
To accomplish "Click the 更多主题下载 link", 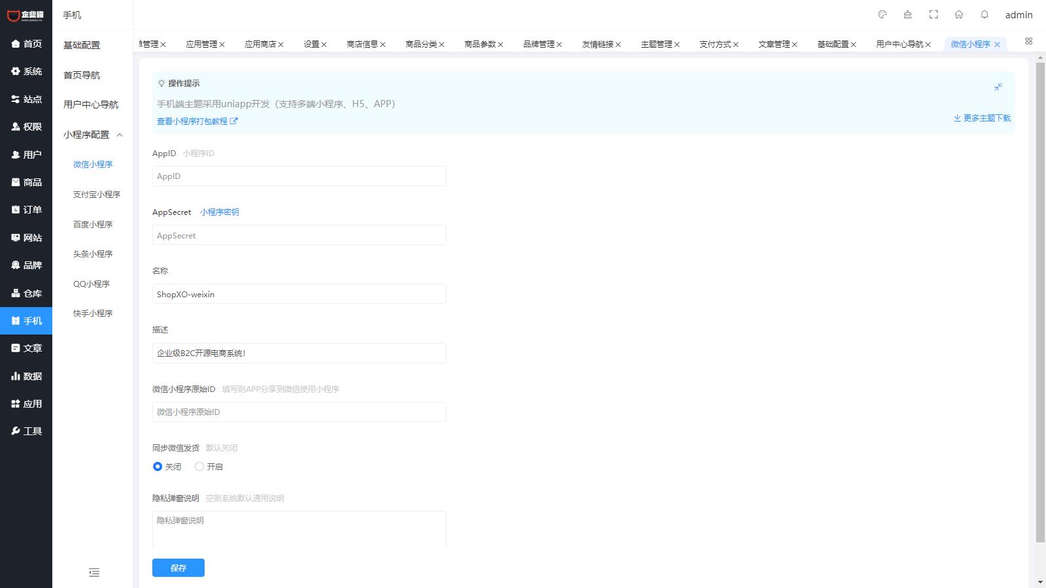I will point(982,118).
